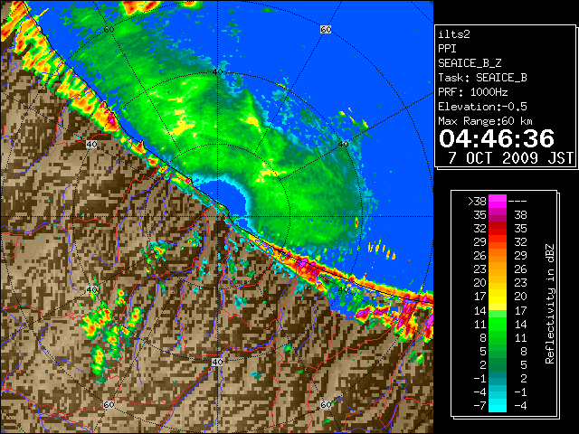Pick the bright green swatch beside 11
Viewport: 579px width, 434px height.
(498, 324)
